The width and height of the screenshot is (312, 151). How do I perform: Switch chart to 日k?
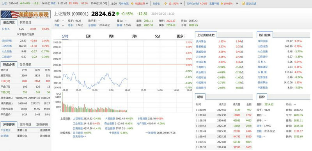pyautogui.click(x=89, y=36)
